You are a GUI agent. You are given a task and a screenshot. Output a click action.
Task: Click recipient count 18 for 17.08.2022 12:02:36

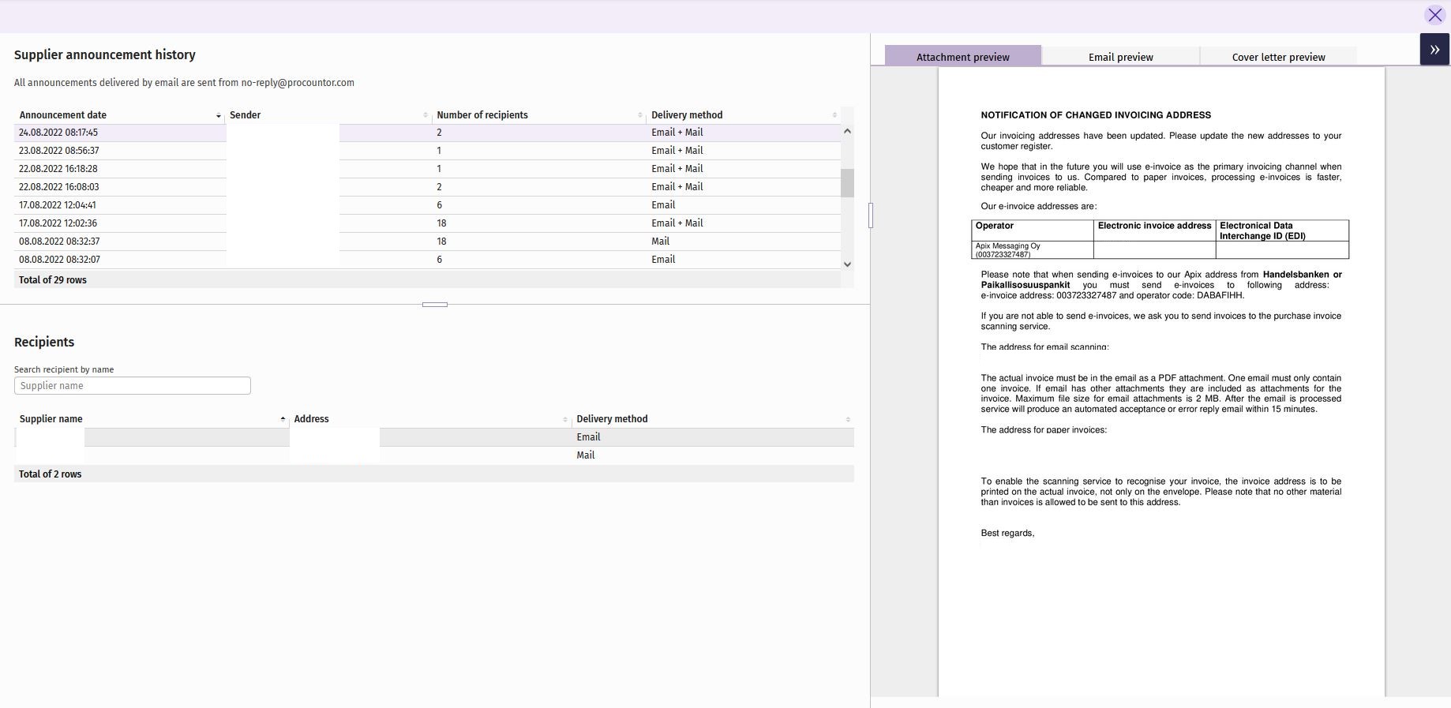click(x=441, y=223)
